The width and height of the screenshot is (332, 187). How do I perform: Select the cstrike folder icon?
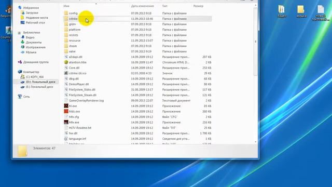coord(66,19)
